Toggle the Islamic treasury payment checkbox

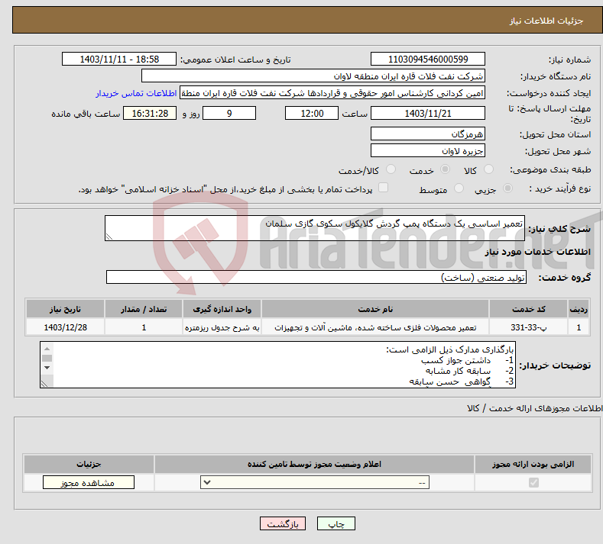point(383,188)
